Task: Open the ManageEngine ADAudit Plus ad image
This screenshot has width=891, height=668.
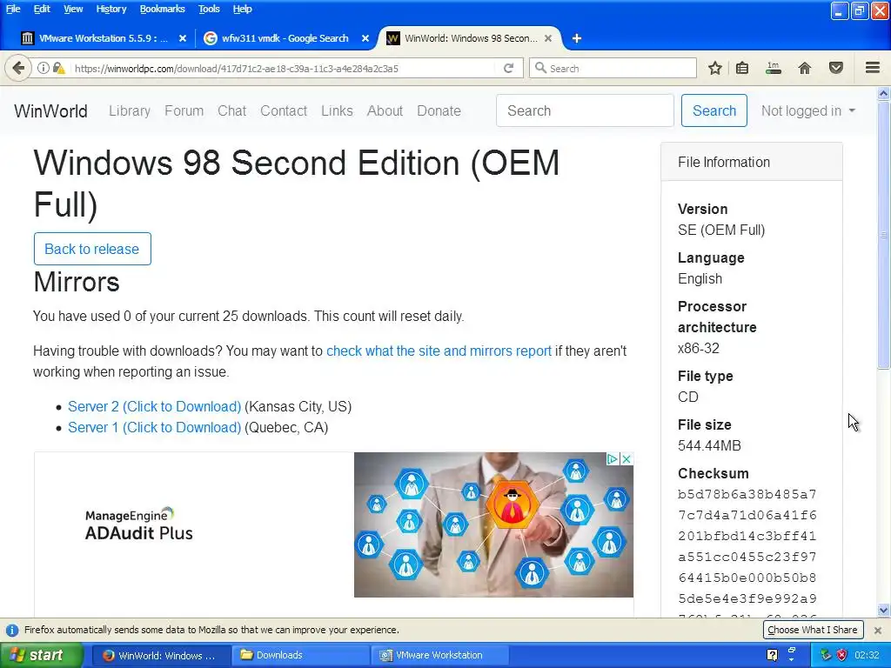Action: (x=493, y=524)
